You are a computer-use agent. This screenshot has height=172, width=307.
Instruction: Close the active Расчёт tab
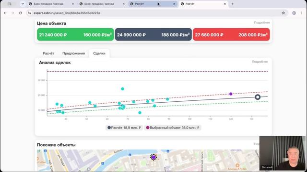pos(225,4)
